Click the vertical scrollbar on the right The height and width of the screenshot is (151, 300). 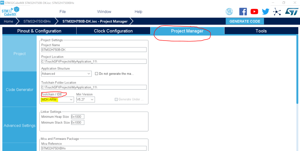pos(297,69)
